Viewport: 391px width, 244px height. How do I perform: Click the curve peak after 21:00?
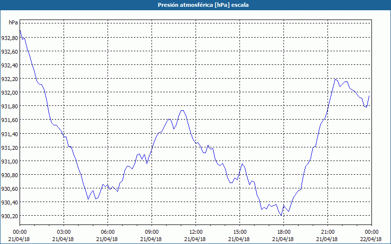click(x=336, y=79)
